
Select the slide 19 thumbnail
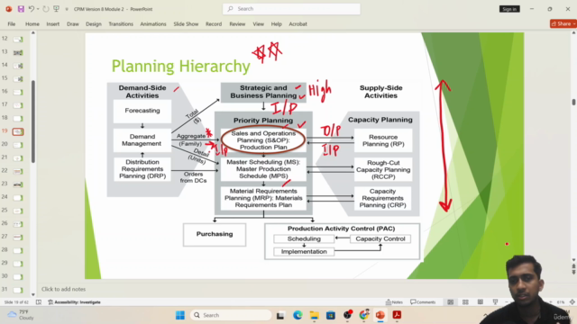(18, 131)
